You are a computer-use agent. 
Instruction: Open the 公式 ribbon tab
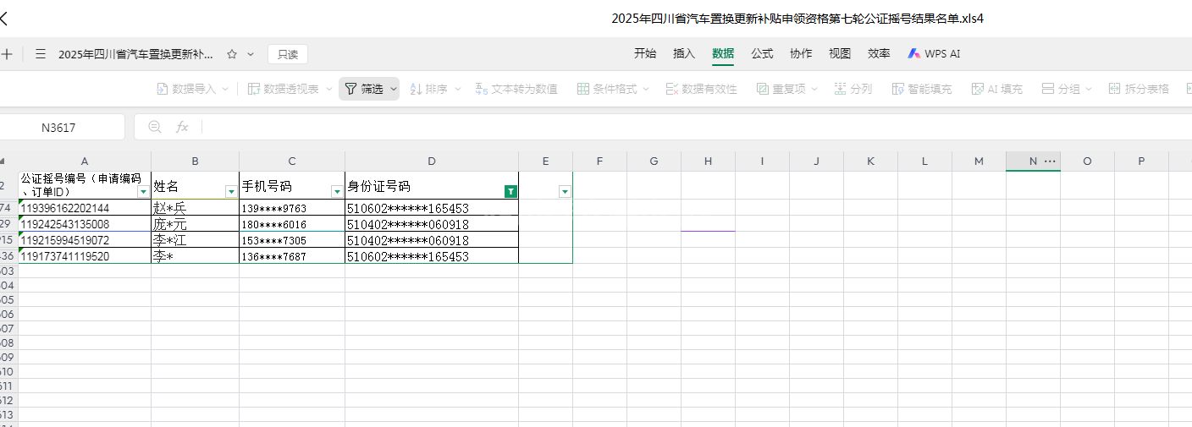click(762, 53)
